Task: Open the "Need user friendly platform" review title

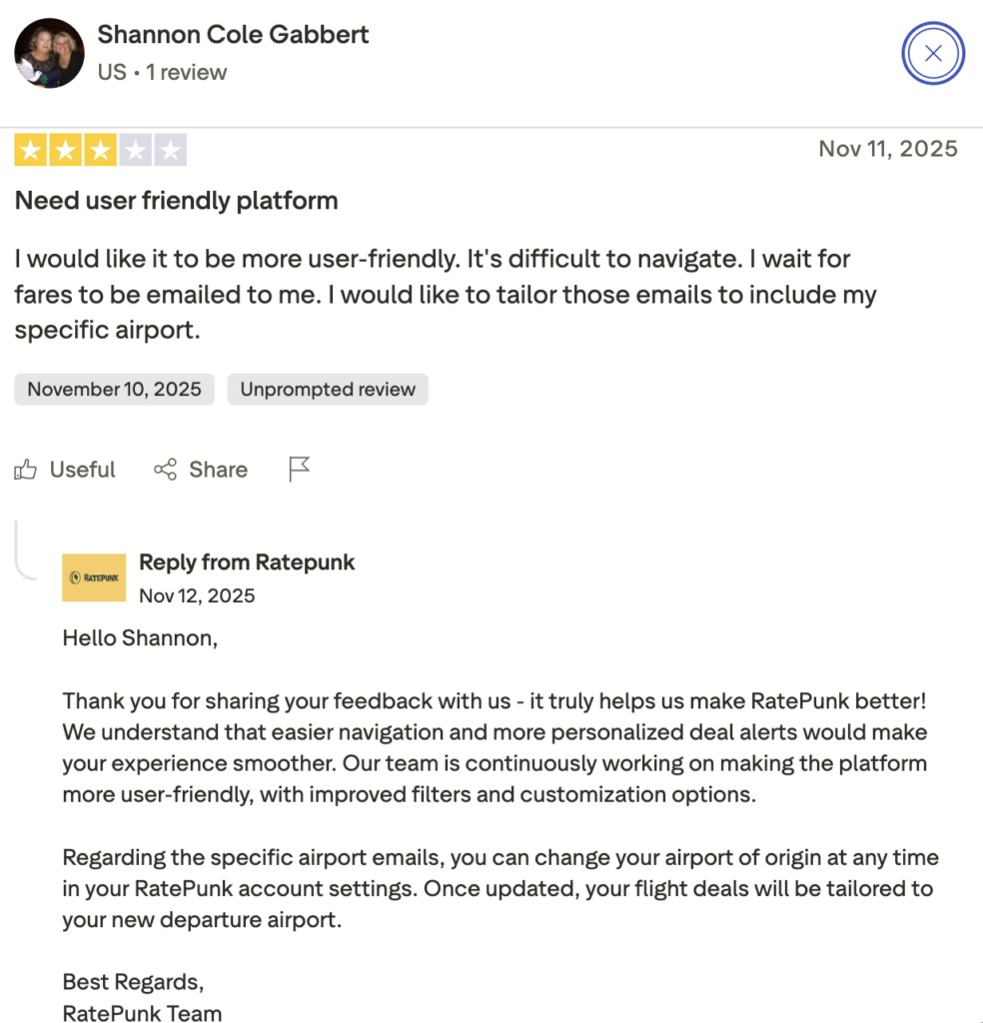Action: [x=176, y=200]
